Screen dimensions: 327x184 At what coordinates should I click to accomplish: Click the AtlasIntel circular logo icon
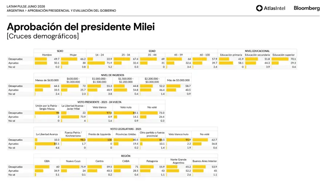(x=259, y=8)
